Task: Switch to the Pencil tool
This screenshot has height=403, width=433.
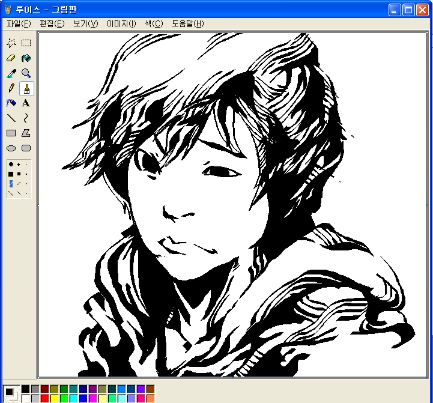Action: click(11, 88)
